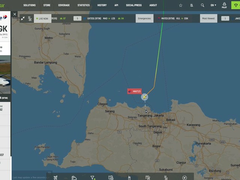Click the Metro city label
240x180 pixels.
pyautogui.click(x=49, y=38)
